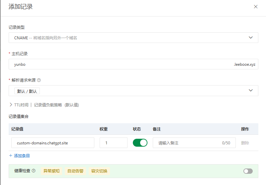This screenshot has width=266, height=185.
Task: Close the 添加记录 dialog
Action: coord(255,7)
